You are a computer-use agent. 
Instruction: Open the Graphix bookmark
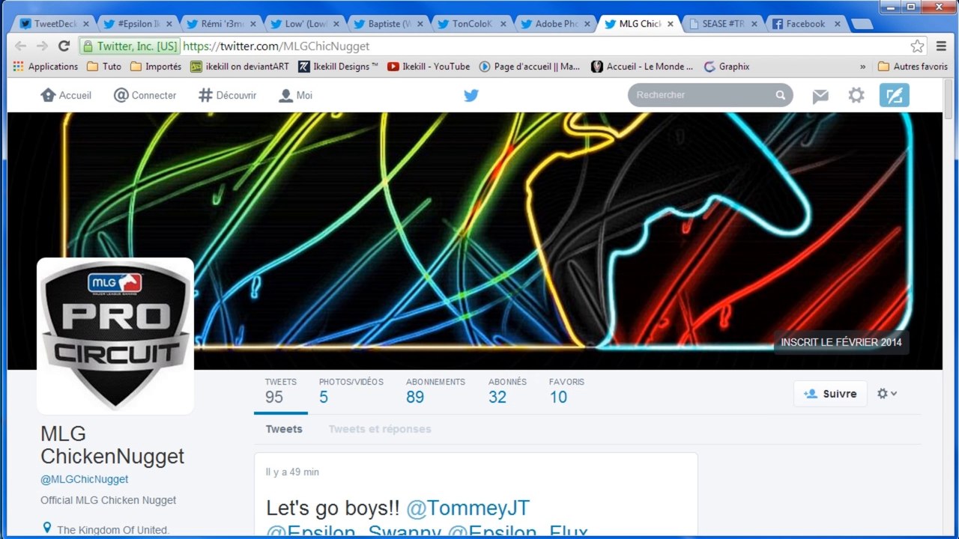(x=727, y=67)
